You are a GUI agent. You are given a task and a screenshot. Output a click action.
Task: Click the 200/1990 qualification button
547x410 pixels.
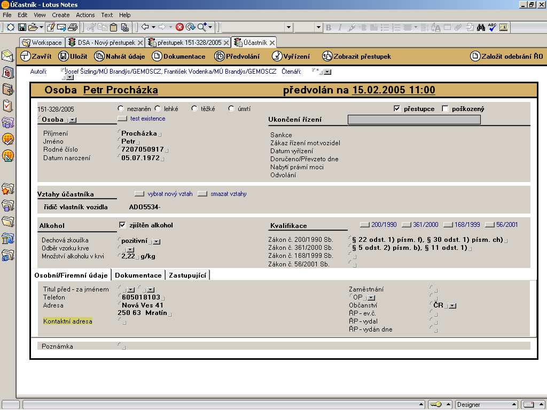click(378, 225)
